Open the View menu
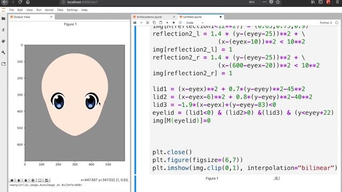Screen dimensions: 342x192 (29, 10)
